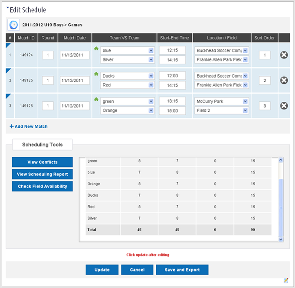Click Save and Export button
Screen dimensions: 295x288
[x=182, y=269]
